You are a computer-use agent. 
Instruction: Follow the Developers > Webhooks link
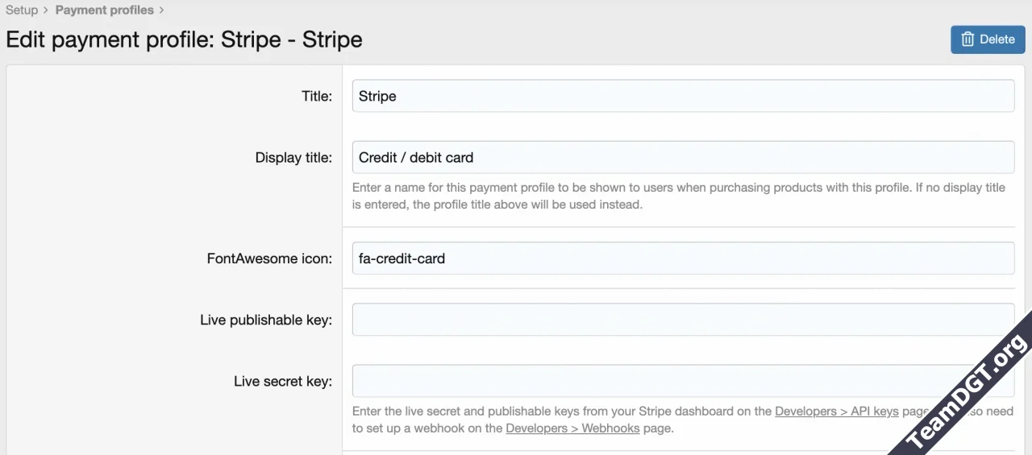click(572, 428)
